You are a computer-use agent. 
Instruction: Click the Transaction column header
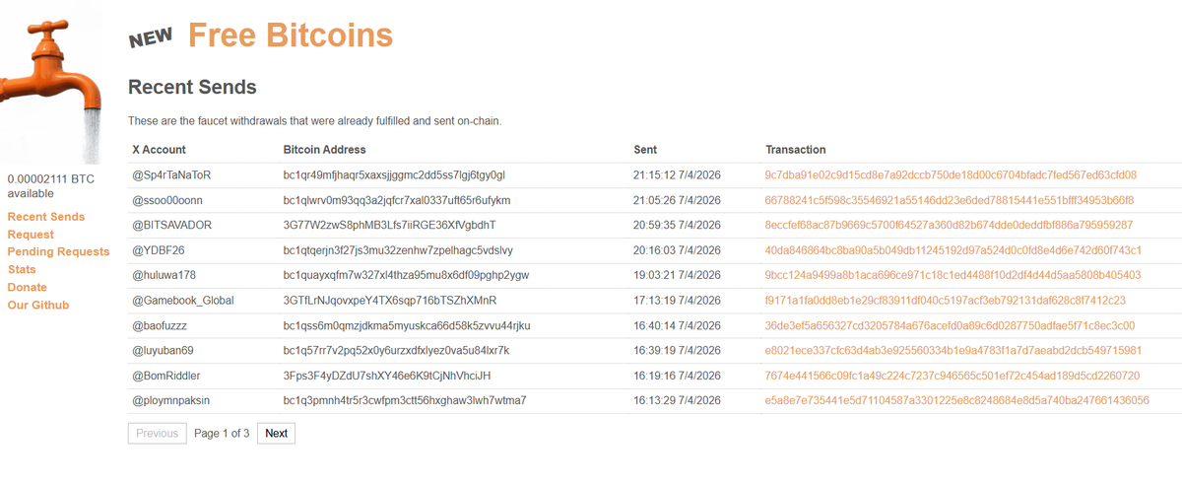click(796, 150)
